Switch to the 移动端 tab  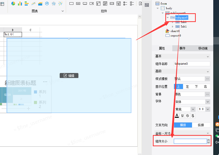(203, 48)
